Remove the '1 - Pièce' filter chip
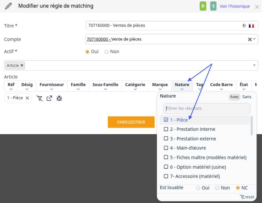The height and width of the screenshot is (203, 262). 27,98
